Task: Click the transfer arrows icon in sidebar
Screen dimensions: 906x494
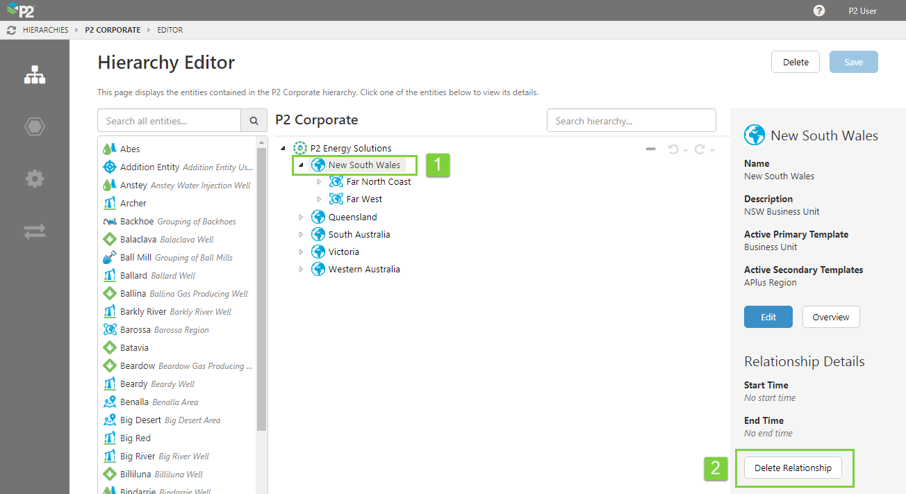Action: coord(35,231)
